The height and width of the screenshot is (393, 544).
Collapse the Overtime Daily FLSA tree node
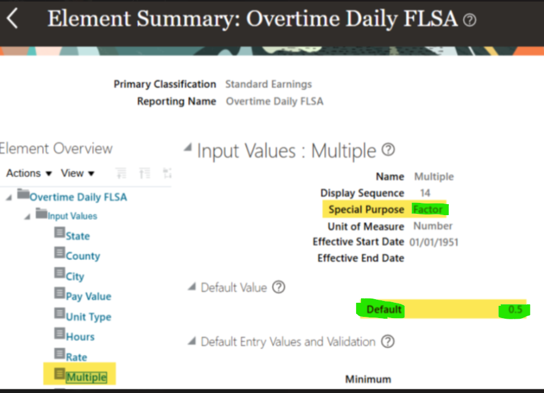(9, 197)
